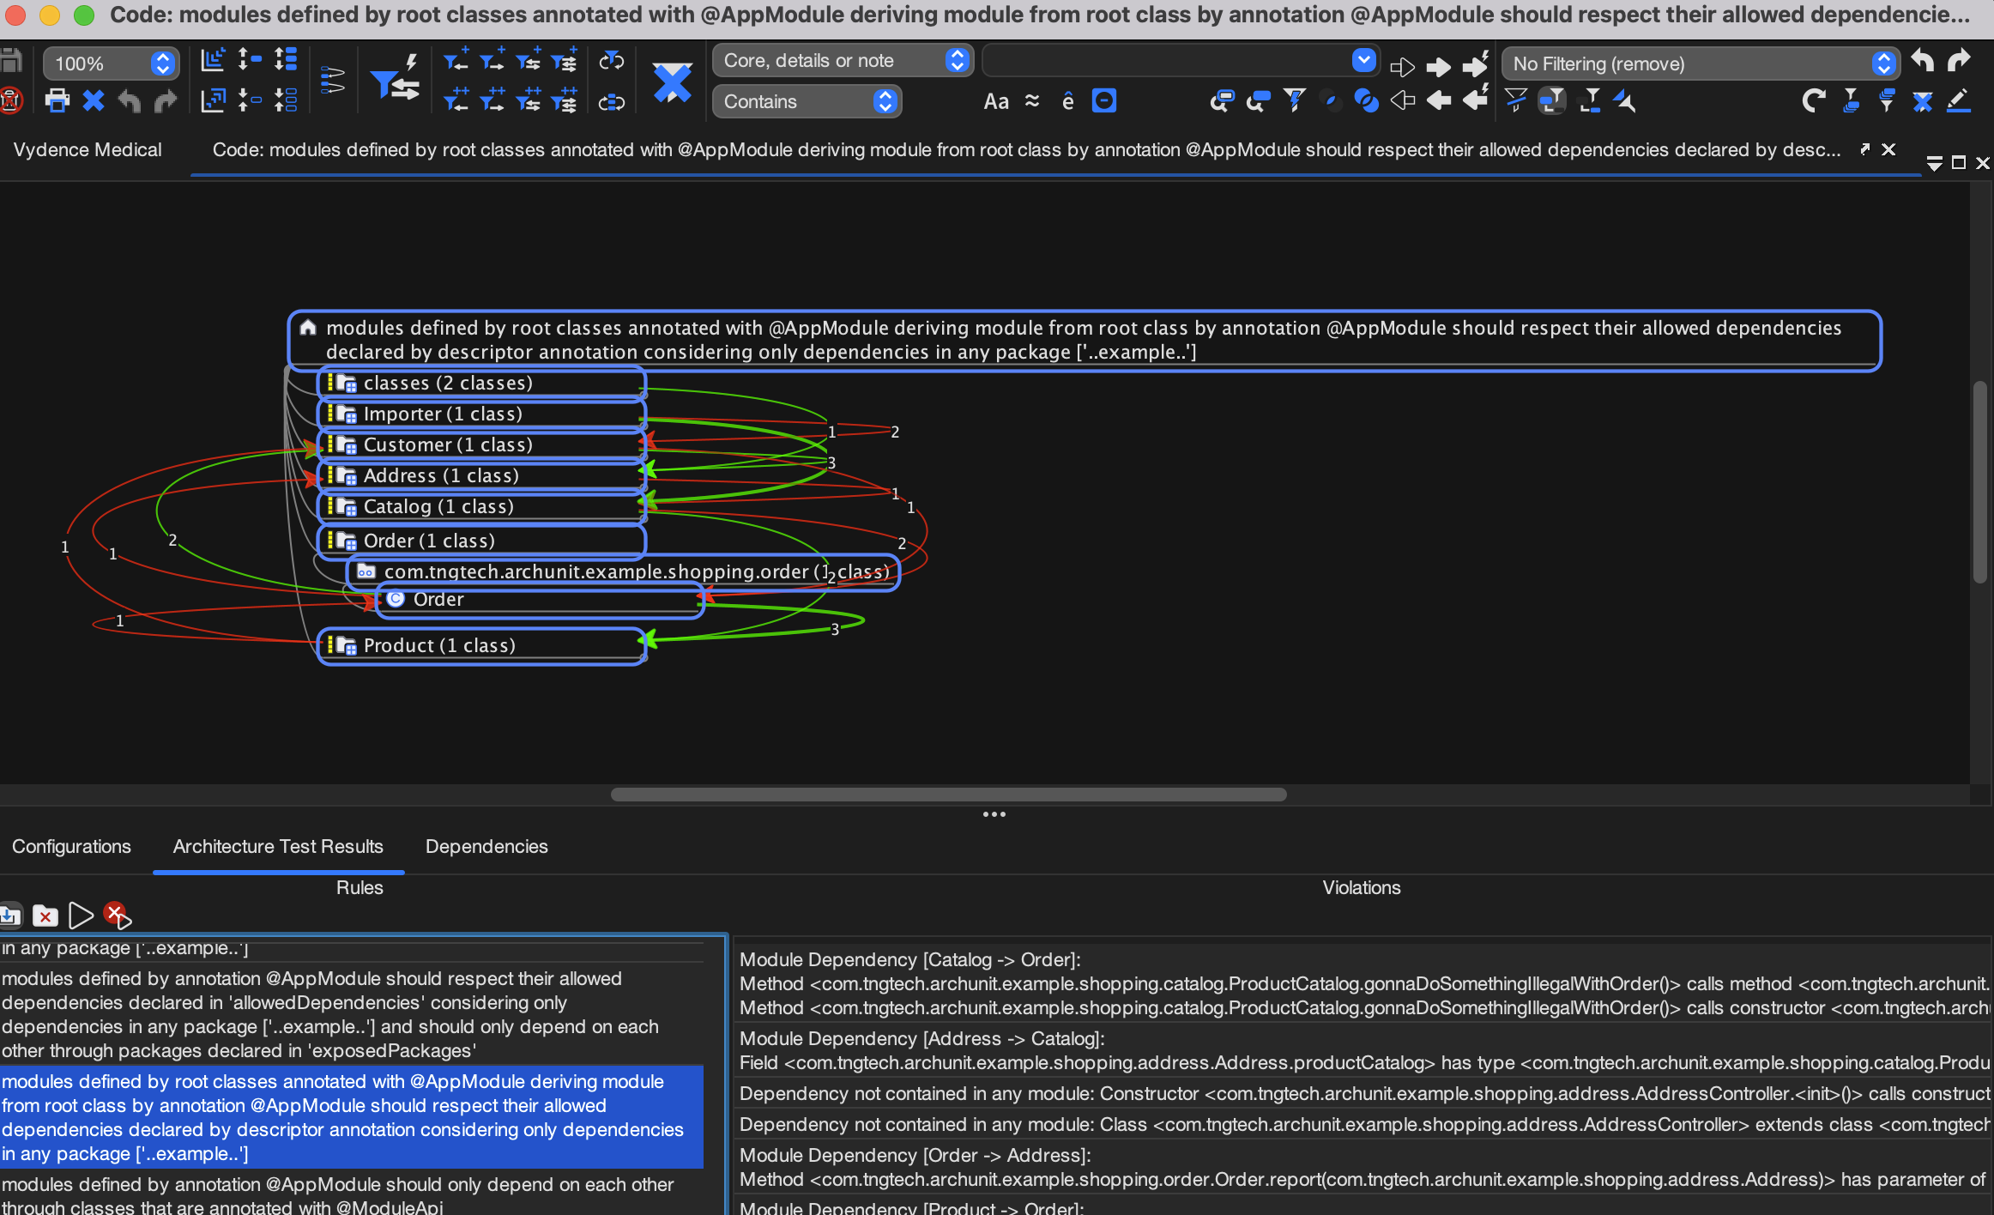1994x1215 pixels.
Task: Click the outlined right arrow icon
Action: [x=1402, y=65]
